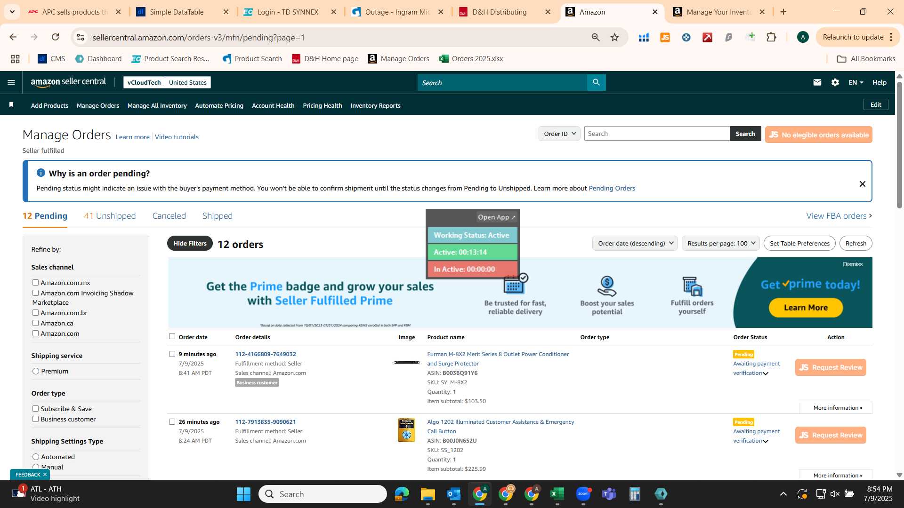Switch to the Canceled tab
904x508 pixels.
[169, 216]
